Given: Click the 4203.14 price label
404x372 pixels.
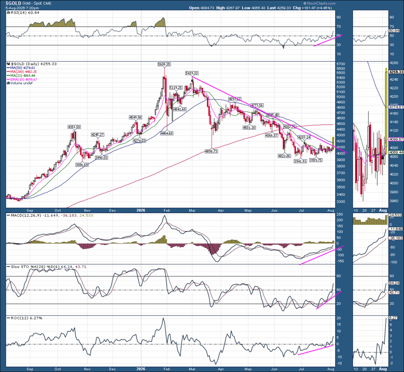Looking at the screenshot, I should point(304,137).
